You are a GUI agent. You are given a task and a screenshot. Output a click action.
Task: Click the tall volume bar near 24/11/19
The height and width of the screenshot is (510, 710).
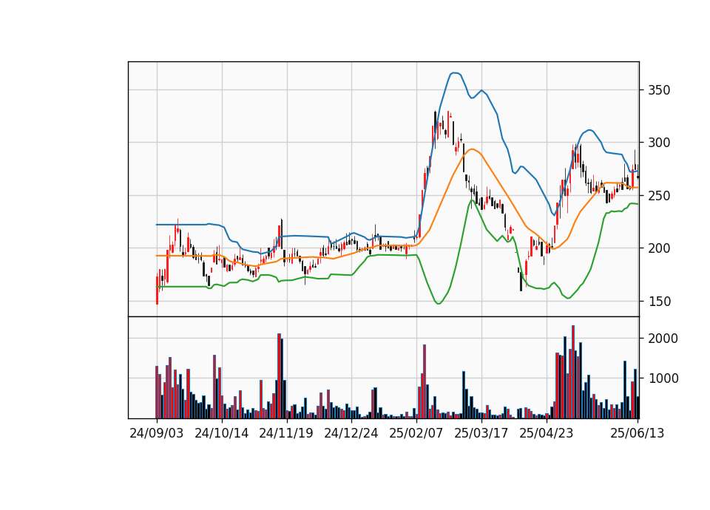279,376
